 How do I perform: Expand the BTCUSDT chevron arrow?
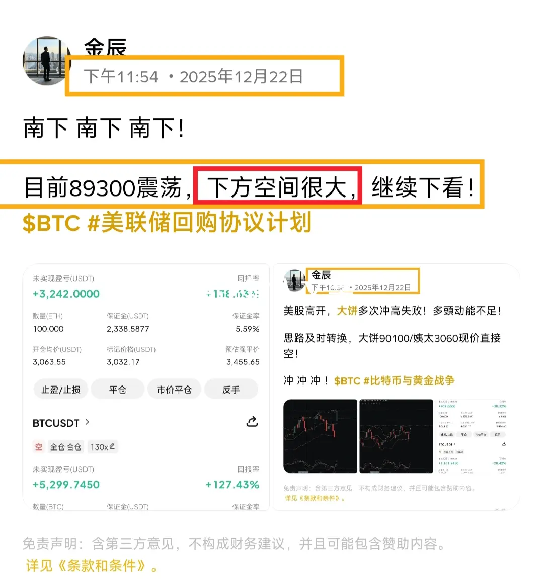click(87, 422)
